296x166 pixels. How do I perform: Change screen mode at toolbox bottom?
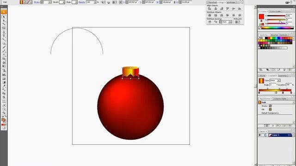4,128
